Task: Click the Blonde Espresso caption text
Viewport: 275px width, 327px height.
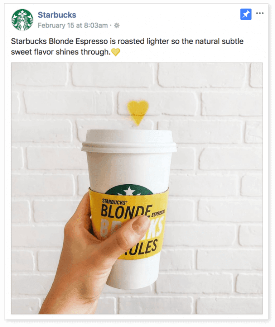Action: point(127,47)
